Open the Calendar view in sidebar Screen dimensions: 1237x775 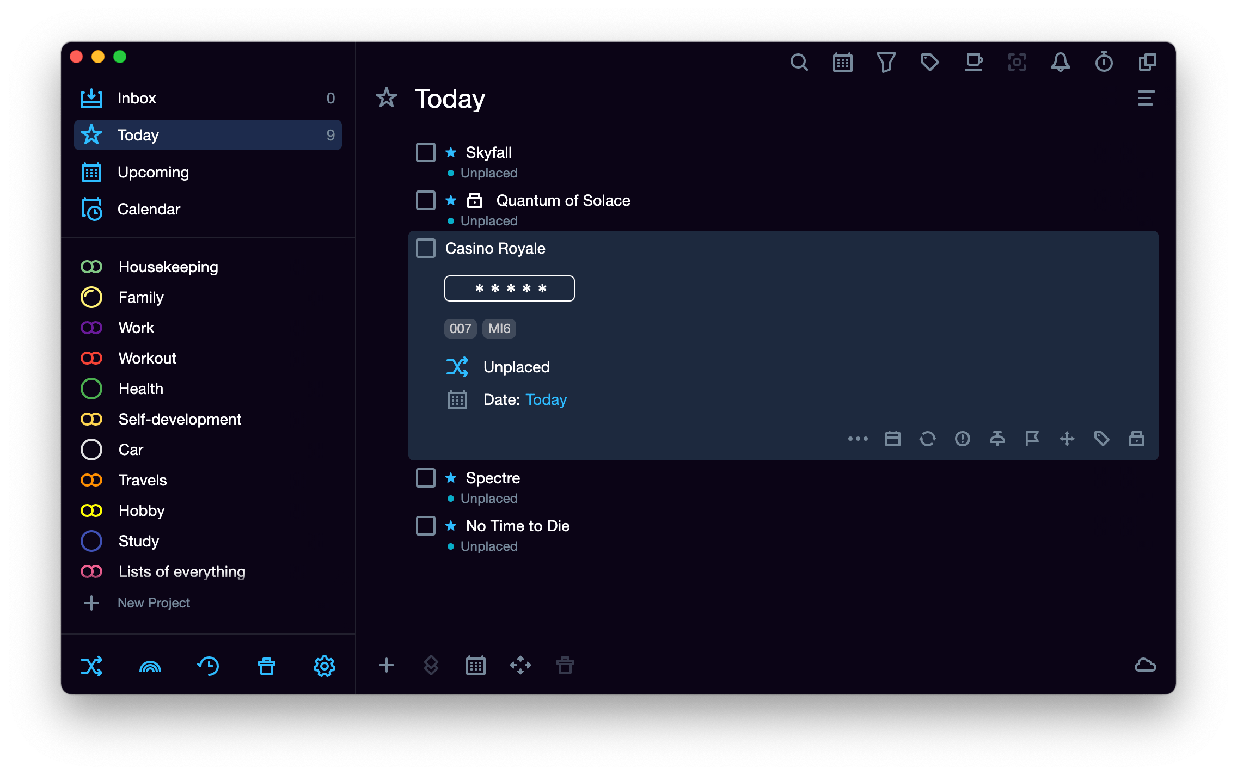click(x=208, y=209)
